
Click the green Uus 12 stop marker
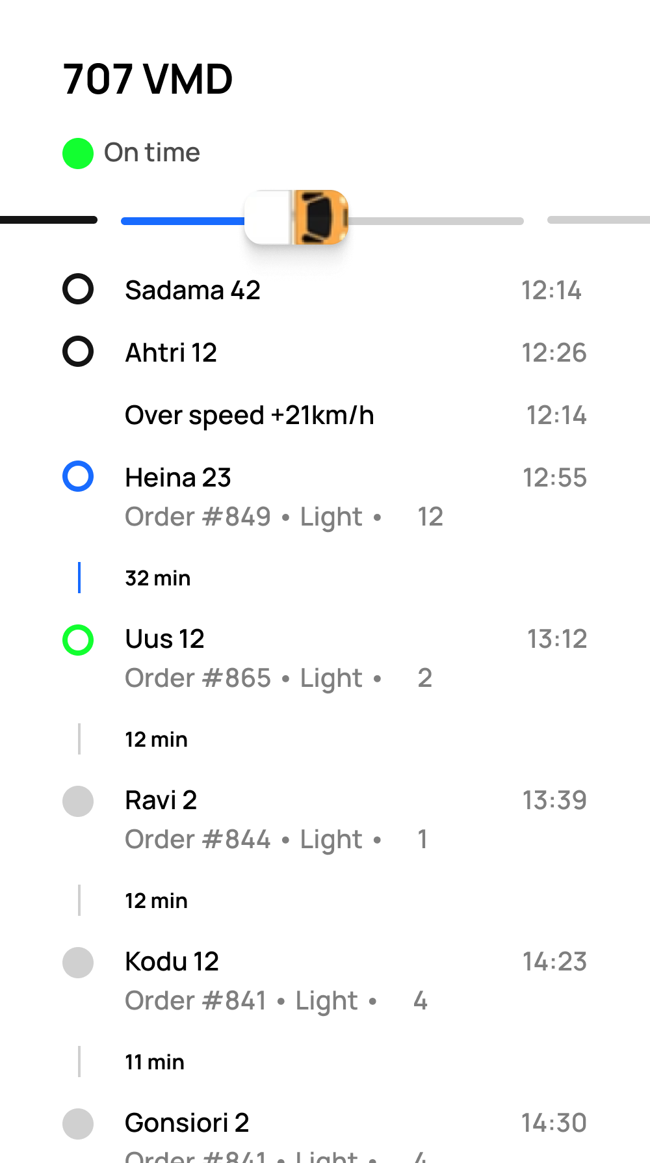click(x=78, y=639)
